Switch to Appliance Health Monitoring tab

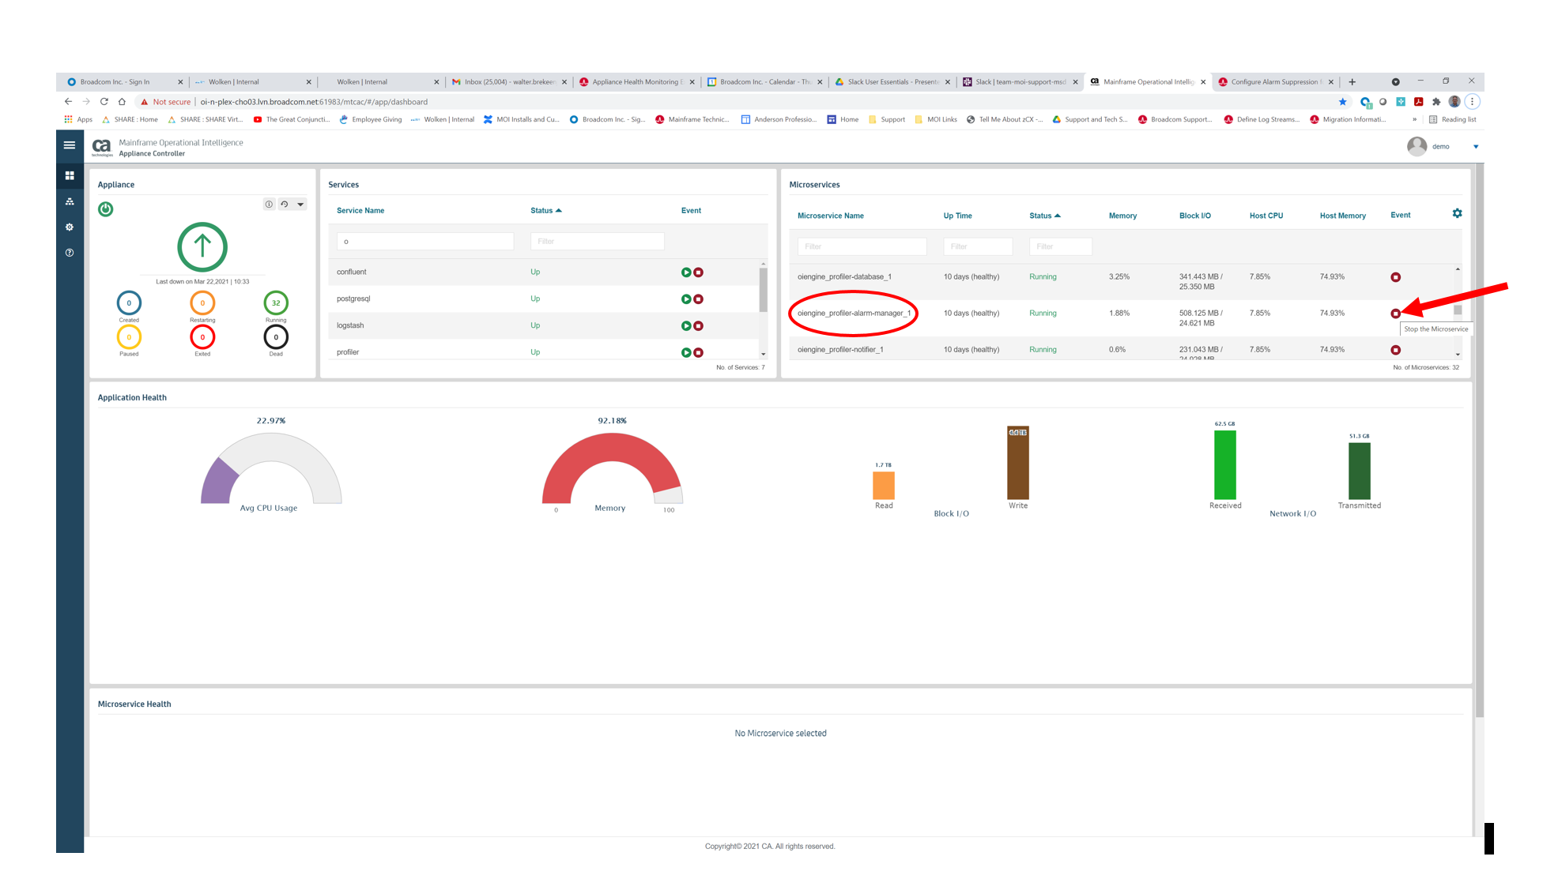click(x=635, y=82)
